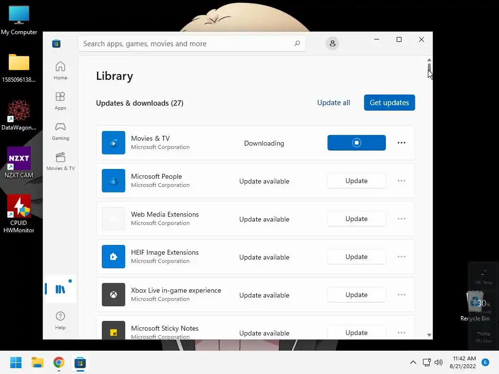Select the NZXT CAM desktop shortcut
Viewport: 499px width, 374px height.
[x=19, y=163]
